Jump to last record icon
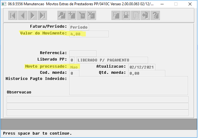The width and height of the screenshot is (198, 138). [x=42, y=15]
